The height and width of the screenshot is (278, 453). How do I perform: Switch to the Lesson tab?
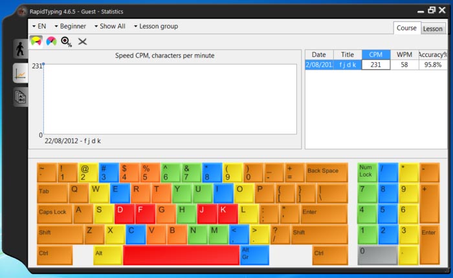[x=432, y=28]
